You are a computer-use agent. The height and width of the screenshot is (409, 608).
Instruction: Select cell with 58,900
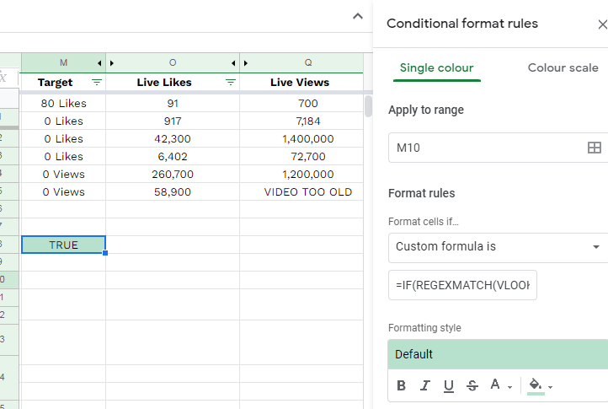[x=173, y=192]
